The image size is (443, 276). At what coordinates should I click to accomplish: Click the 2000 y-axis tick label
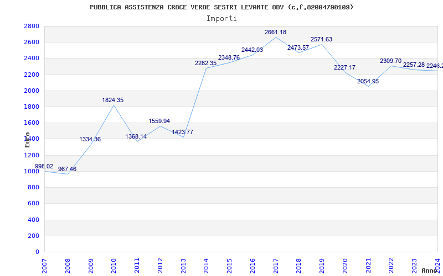coord(32,91)
